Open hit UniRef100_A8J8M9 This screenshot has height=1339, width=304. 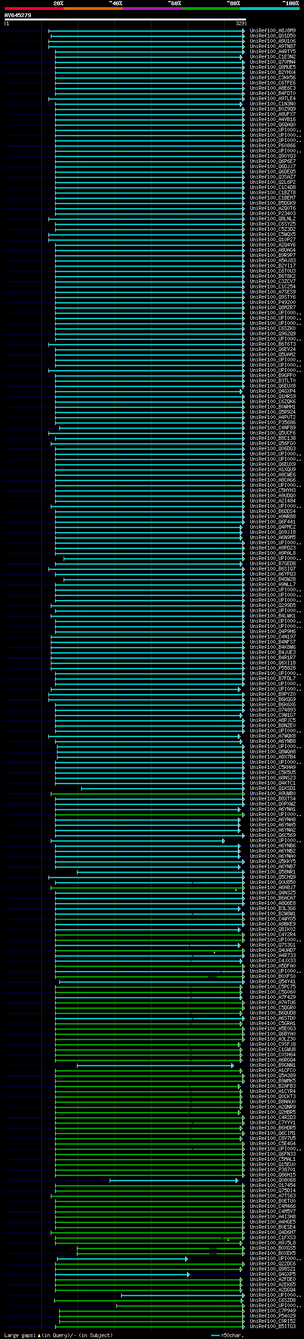coord(273,31)
